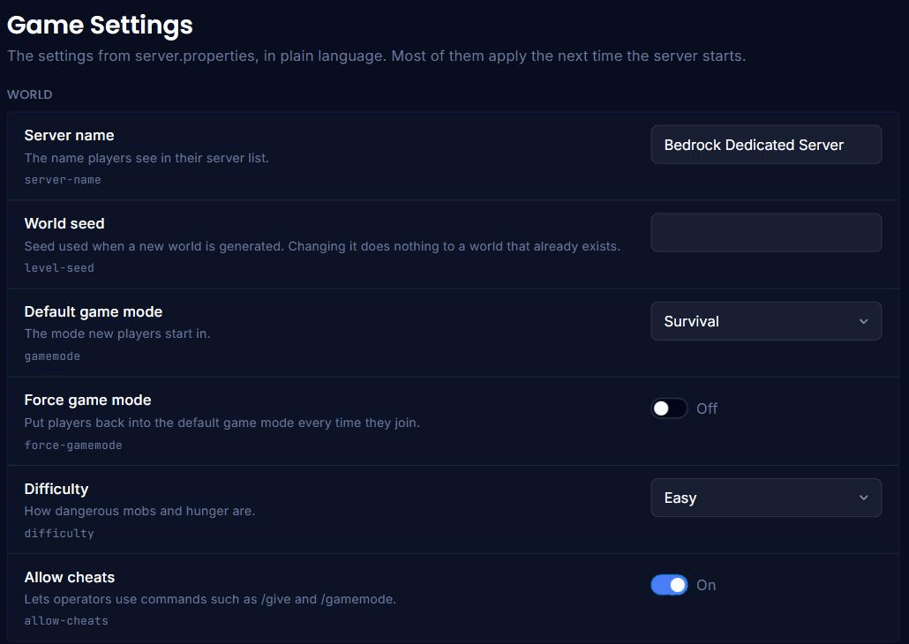Click the Allow cheats setting title
909x644 pixels.
[70, 577]
